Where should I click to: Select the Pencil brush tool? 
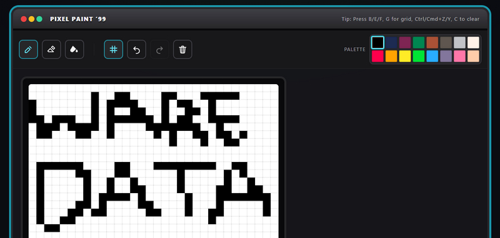(x=28, y=50)
